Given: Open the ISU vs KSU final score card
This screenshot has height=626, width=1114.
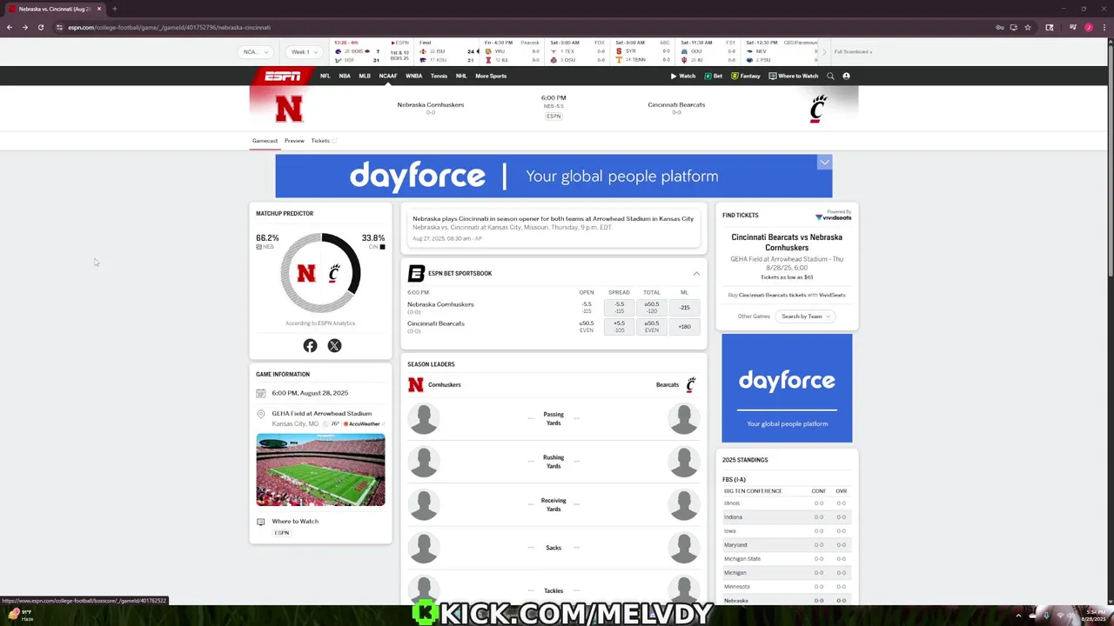Looking at the screenshot, I should pyautogui.click(x=447, y=51).
